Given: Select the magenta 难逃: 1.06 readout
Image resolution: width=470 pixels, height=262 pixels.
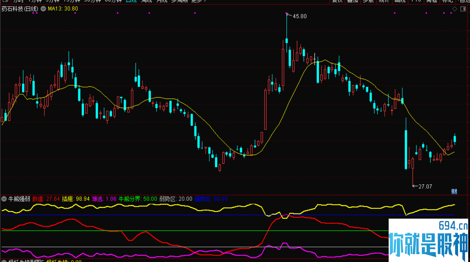Looking at the screenshot, I should click(x=104, y=199).
